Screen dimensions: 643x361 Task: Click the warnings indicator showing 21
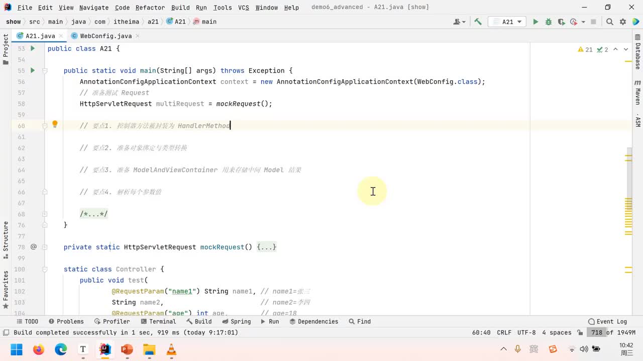[585, 50]
